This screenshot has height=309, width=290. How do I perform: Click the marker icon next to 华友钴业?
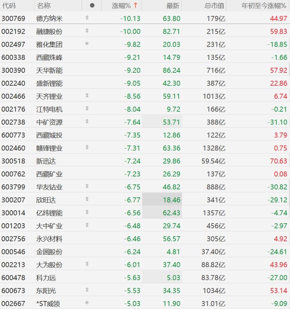coord(87,186)
